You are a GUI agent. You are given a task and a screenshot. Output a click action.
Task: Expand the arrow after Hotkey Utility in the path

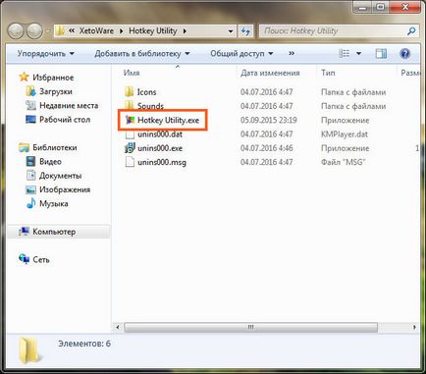point(185,31)
